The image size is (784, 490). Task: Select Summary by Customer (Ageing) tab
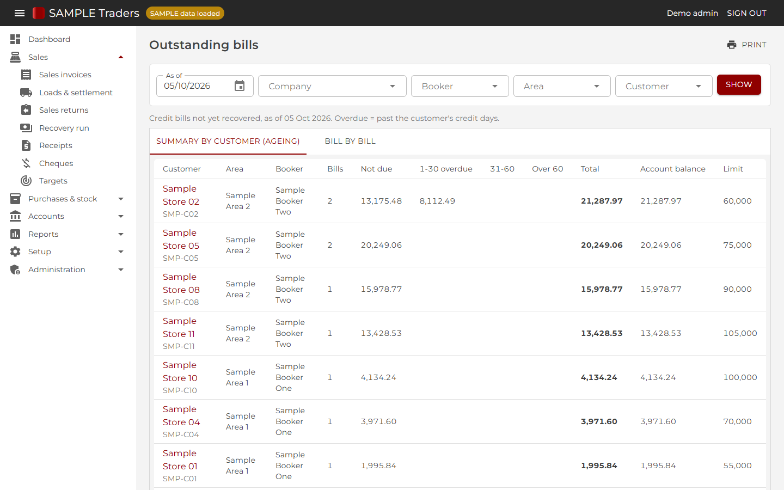(x=228, y=141)
